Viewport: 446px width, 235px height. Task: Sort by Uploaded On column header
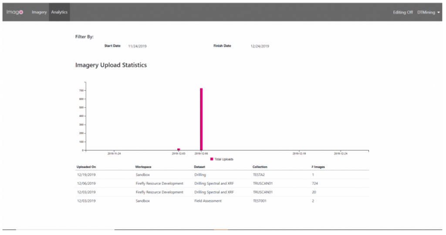[x=86, y=167]
